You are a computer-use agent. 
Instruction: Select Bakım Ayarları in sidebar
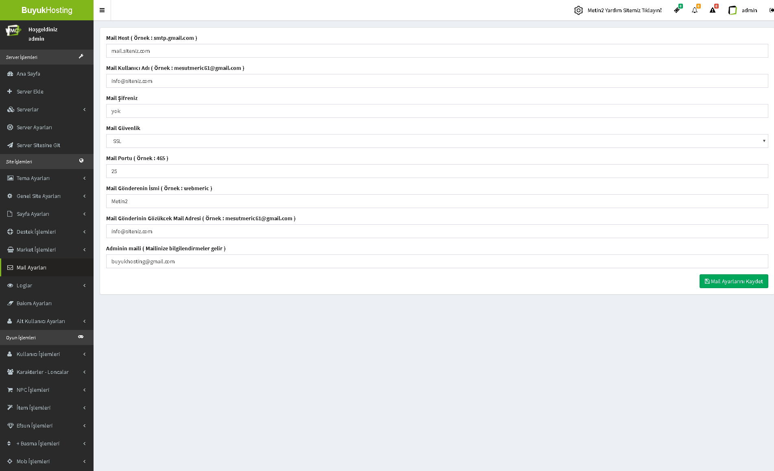pos(34,303)
